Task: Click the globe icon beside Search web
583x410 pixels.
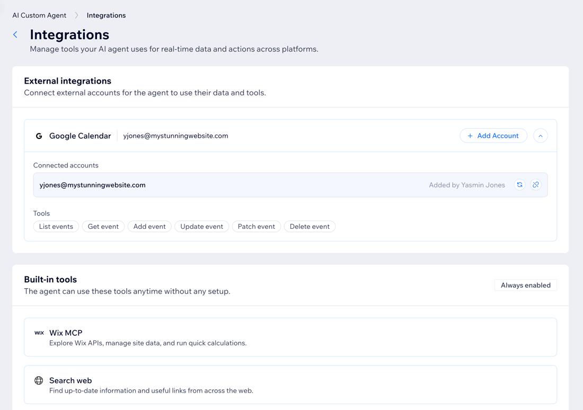Action: (39, 380)
